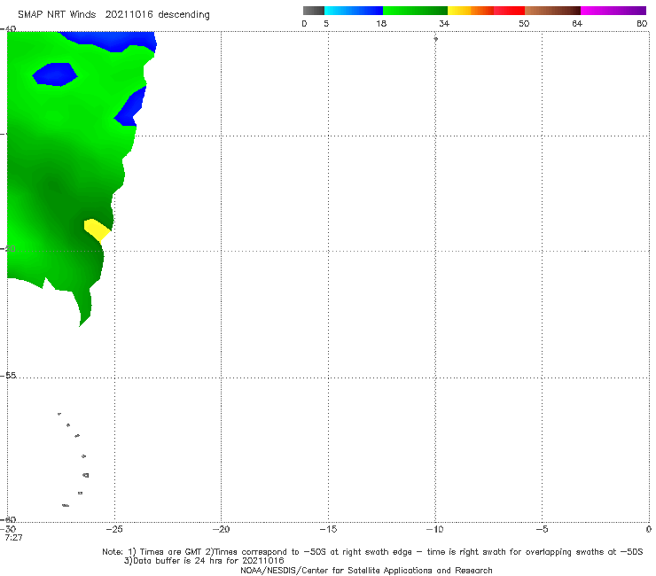The height and width of the screenshot is (576, 656).
Task: Click the oval blue low-wind patch
Action: point(55,74)
